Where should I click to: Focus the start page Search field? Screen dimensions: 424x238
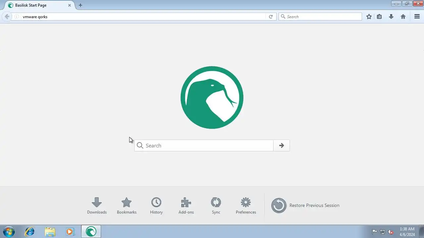204,145
